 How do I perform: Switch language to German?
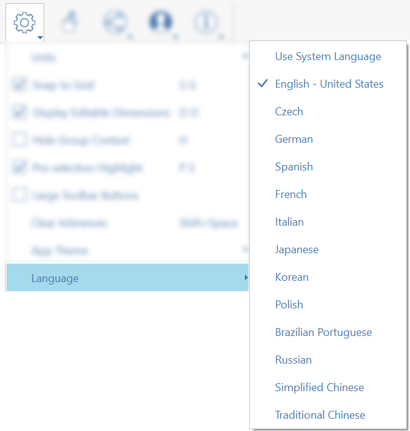click(294, 139)
